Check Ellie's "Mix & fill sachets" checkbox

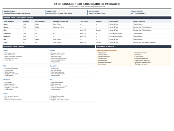4,72
